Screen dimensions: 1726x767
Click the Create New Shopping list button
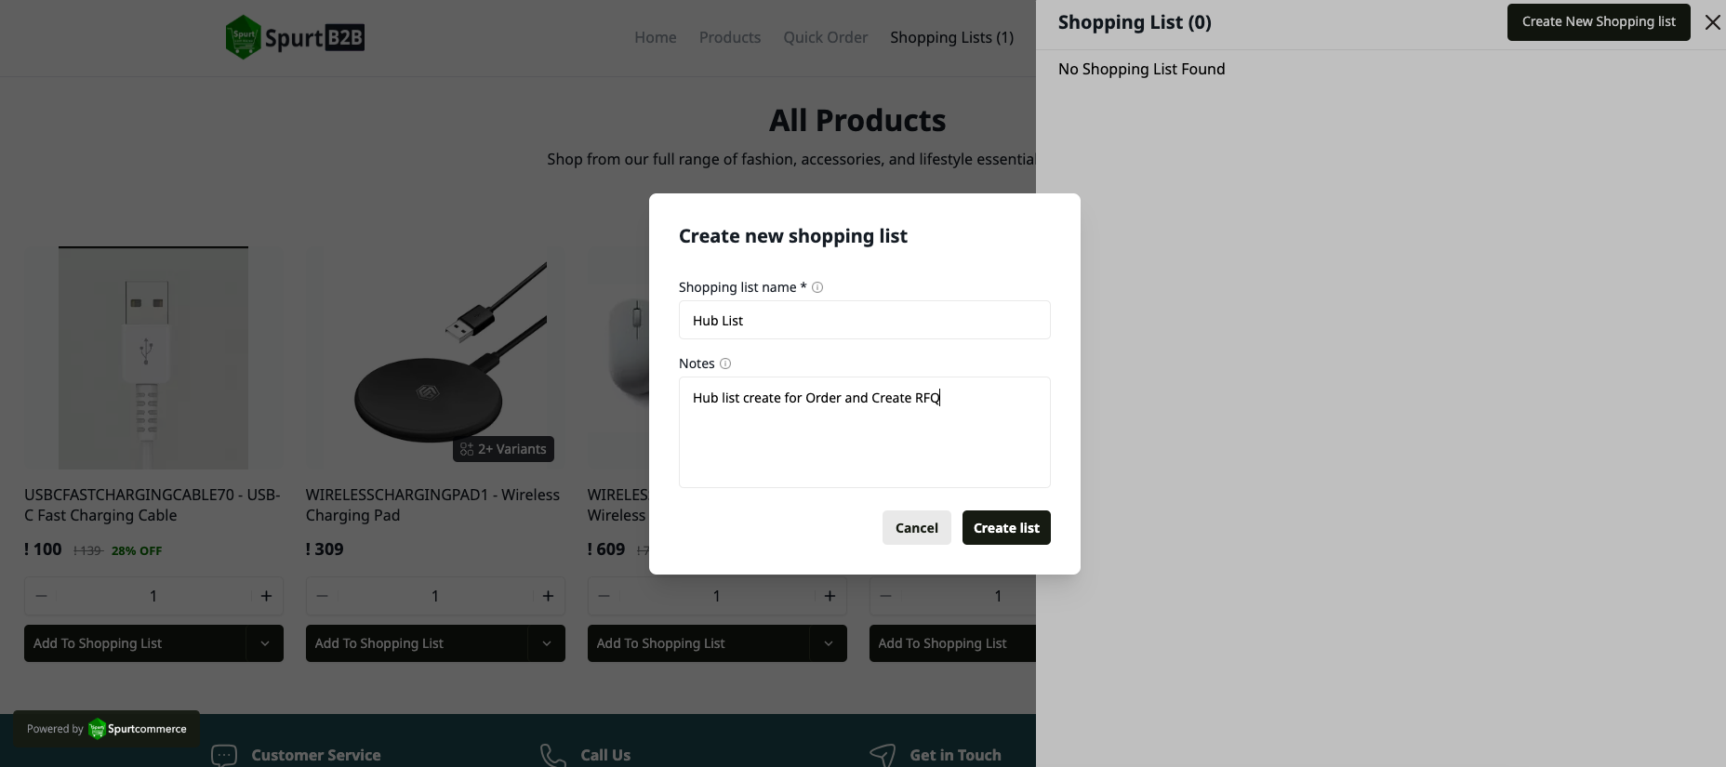point(1598,21)
